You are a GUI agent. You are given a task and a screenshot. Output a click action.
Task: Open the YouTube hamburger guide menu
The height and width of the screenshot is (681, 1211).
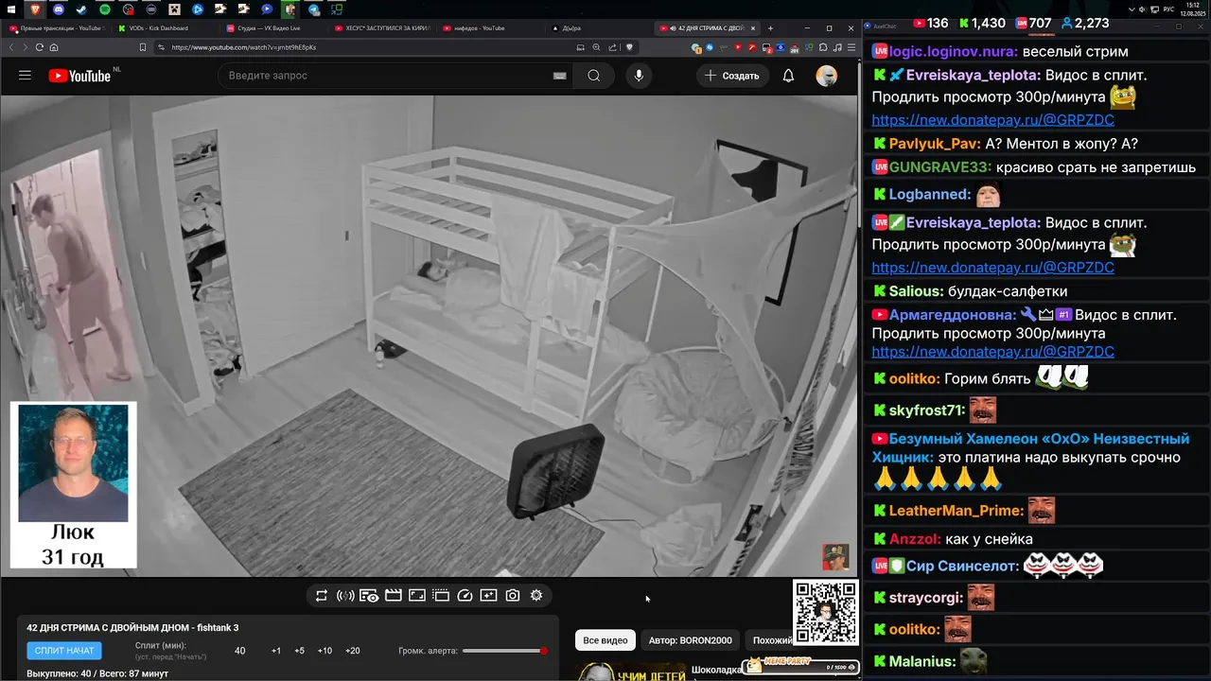pos(25,76)
